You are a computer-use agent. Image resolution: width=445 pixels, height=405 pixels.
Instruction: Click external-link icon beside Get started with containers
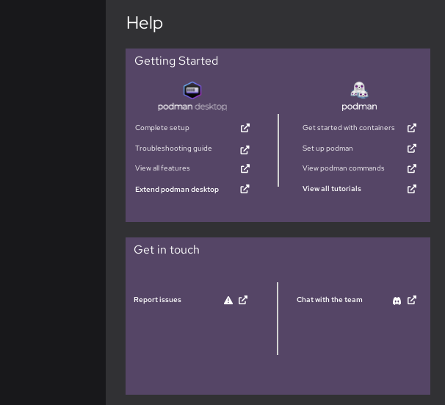412,128
